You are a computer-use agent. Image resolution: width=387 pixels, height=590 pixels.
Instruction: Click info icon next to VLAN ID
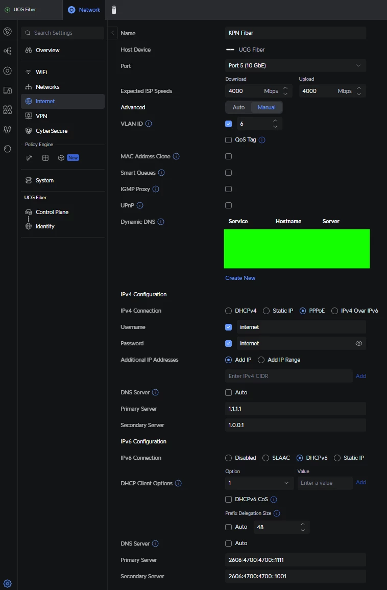[149, 124]
